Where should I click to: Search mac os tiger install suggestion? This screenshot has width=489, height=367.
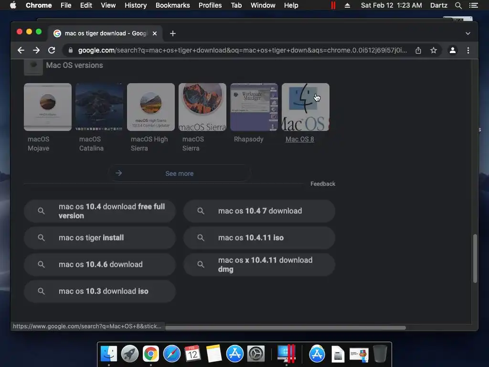[x=100, y=238]
